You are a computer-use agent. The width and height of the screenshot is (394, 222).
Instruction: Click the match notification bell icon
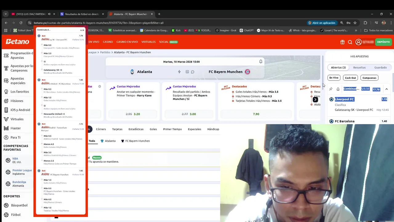[x=261, y=62]
